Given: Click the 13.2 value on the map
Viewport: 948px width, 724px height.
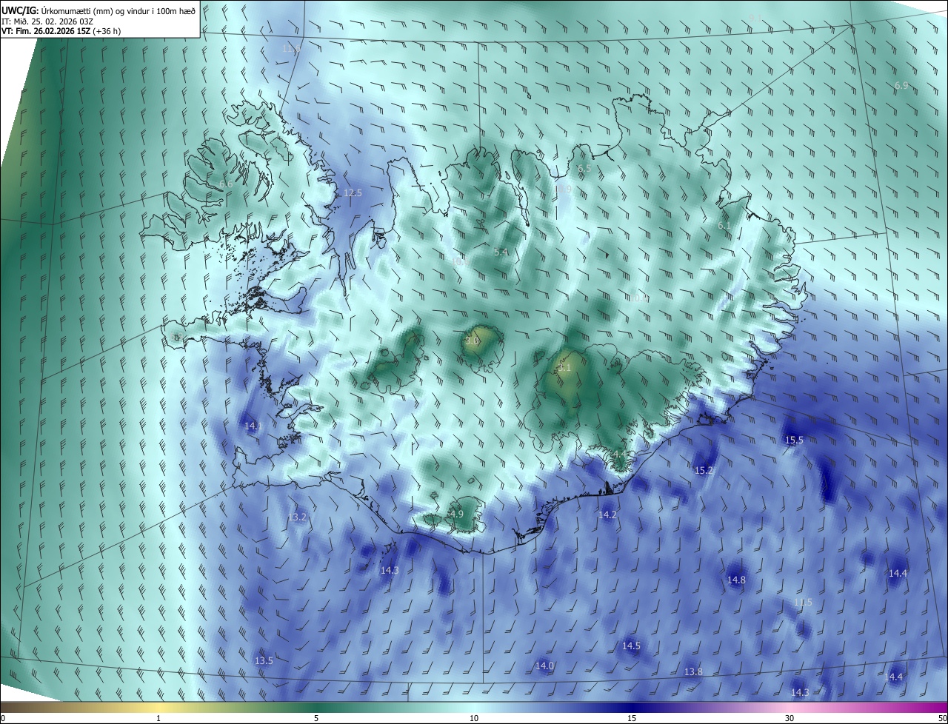Looking at the screenshot, I should [x=297, y=517].
